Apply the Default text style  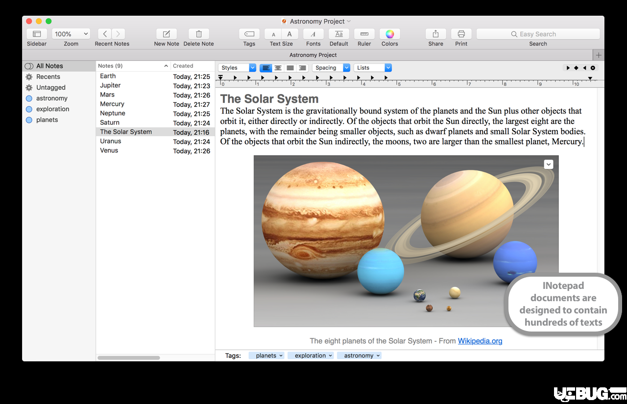click(x=339, y=34)
